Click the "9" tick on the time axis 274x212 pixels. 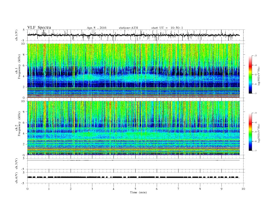click(x=221, y=189)
